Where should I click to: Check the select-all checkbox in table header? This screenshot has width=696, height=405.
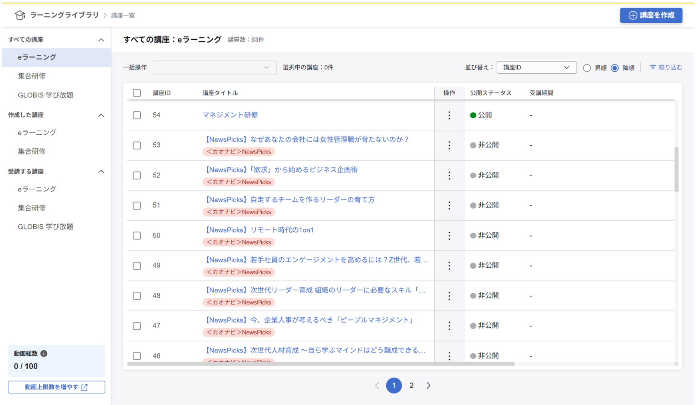(x=137, y=93)
